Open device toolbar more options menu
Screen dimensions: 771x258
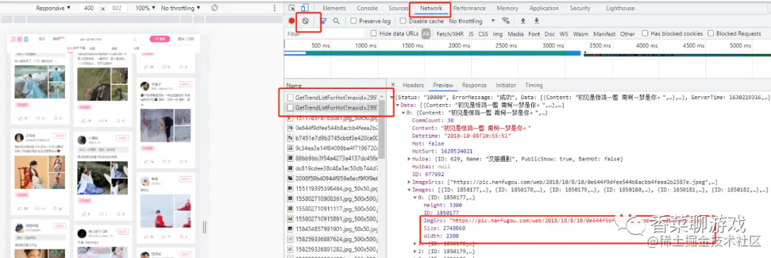[274, 9]
